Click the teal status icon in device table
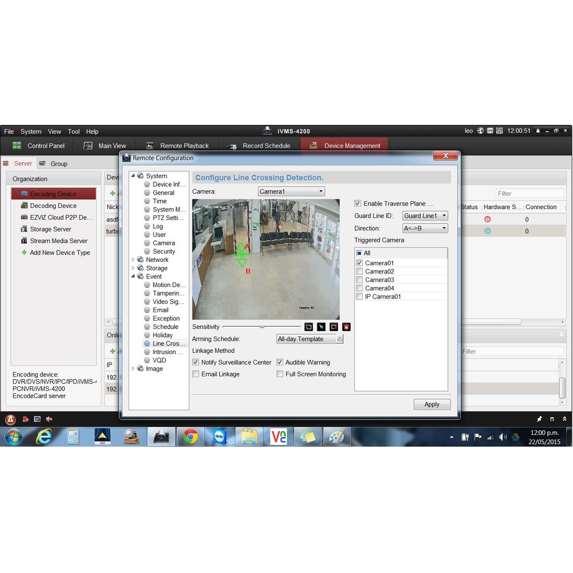This screenshot has height=573, width=573. 488,231
